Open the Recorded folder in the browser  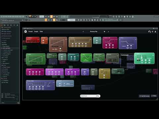[5, 69]
